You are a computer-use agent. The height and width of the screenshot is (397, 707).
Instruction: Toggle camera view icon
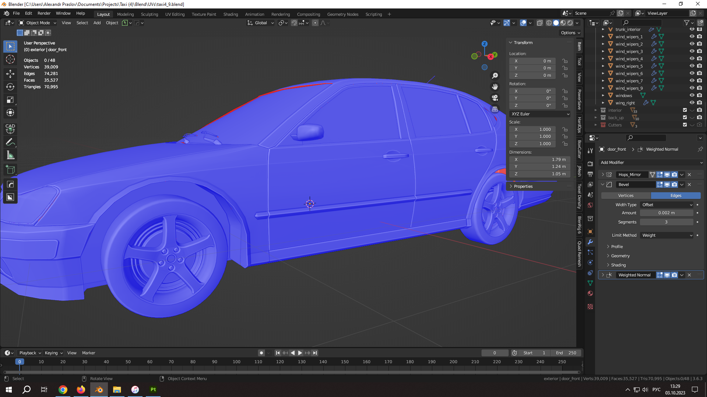coord(495,98)
